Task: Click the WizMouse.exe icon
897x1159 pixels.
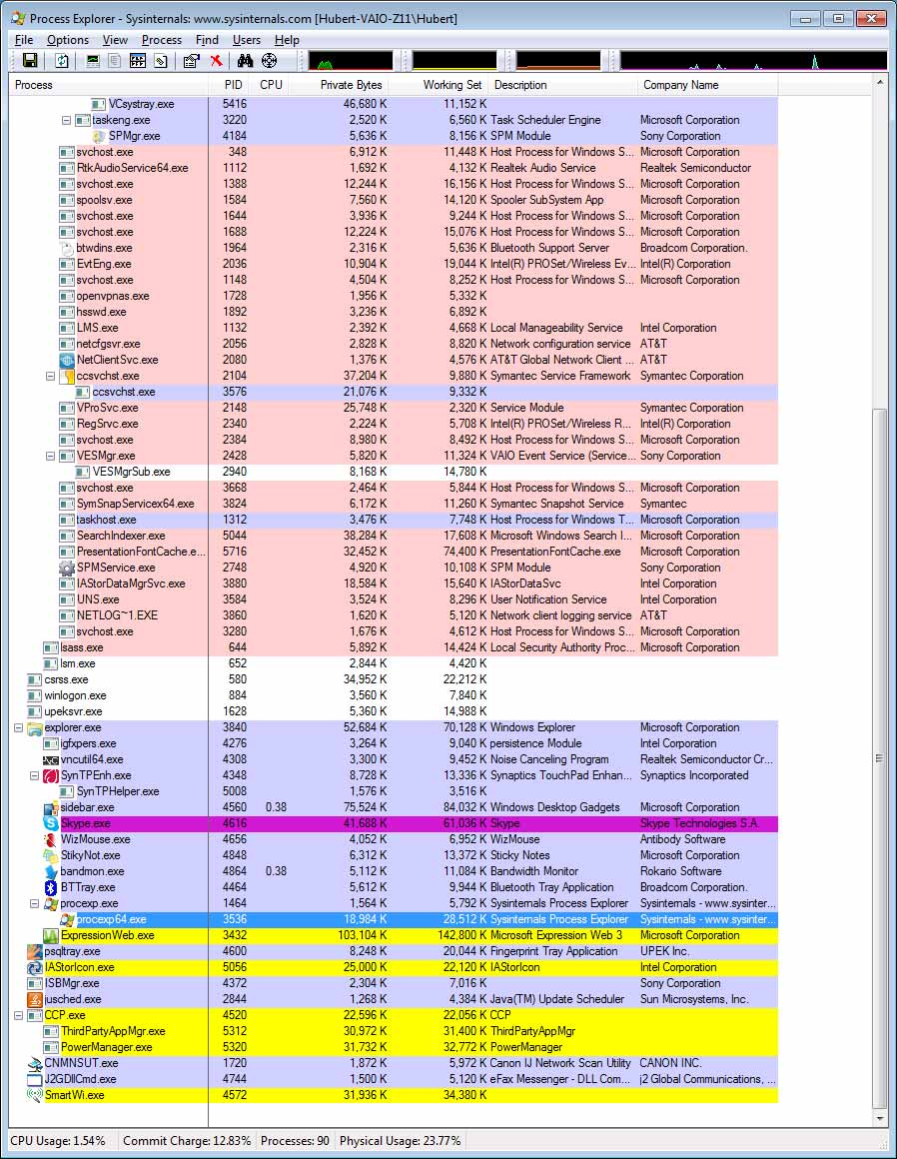Action: pyautogui.click(x=51, y=839)
